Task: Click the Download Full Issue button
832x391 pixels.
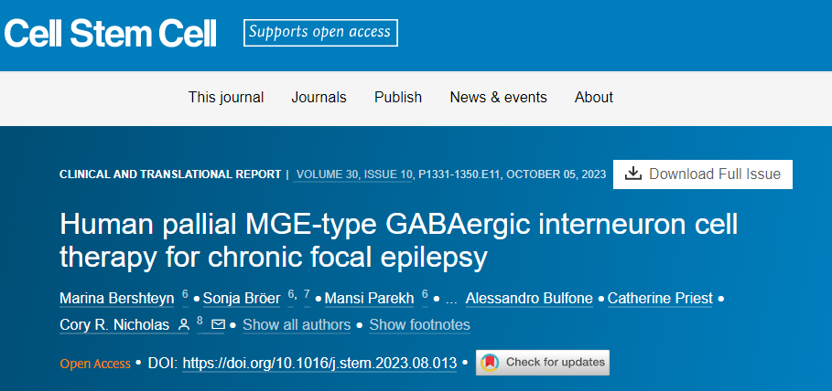Action: (x=703, y=174)
